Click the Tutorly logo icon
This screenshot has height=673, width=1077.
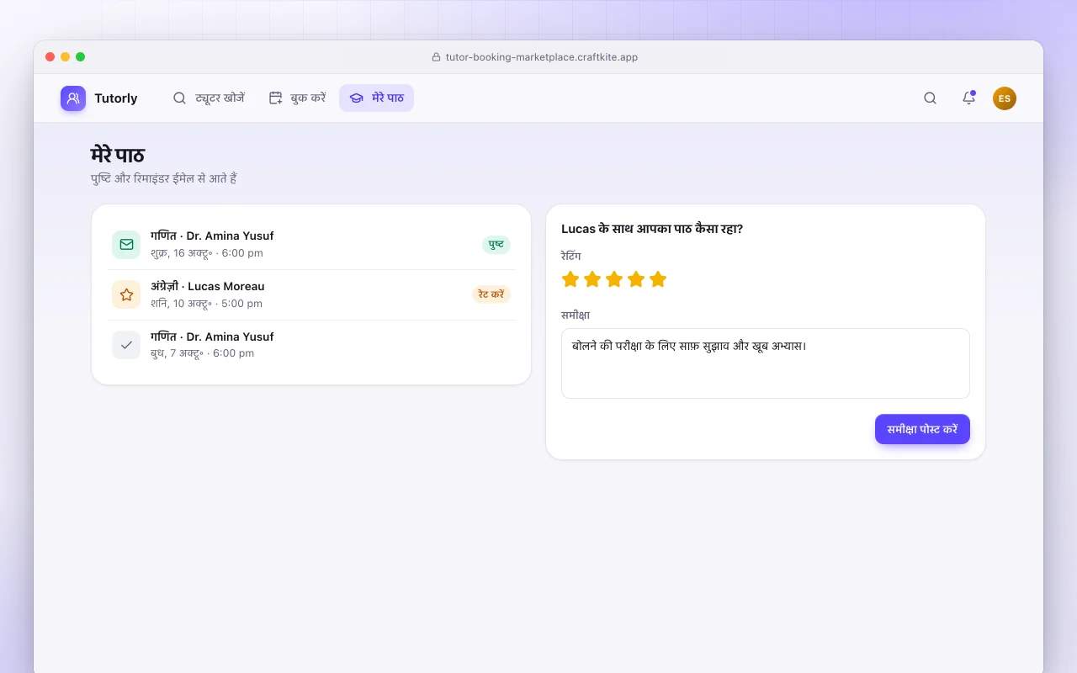coord(73,98)
